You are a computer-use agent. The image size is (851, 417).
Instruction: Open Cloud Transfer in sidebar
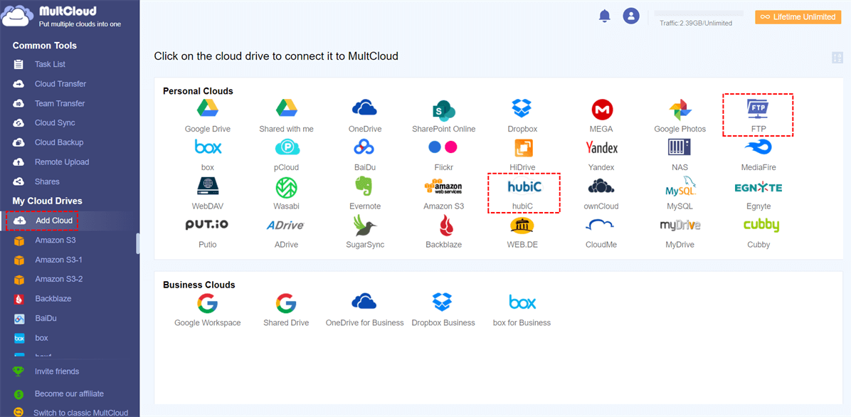[x=60, y=84]
